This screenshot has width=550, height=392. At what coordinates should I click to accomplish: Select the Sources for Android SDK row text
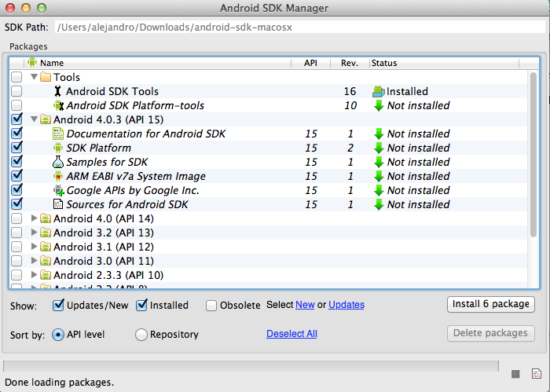[x=127, y=204]
